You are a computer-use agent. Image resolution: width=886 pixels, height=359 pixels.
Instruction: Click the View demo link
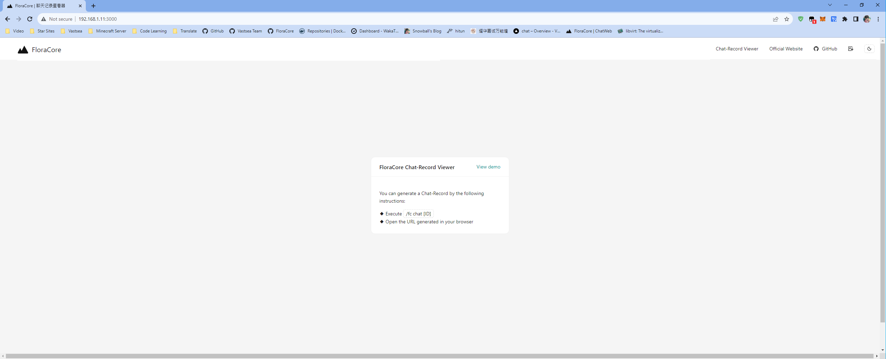click(488, 167)
